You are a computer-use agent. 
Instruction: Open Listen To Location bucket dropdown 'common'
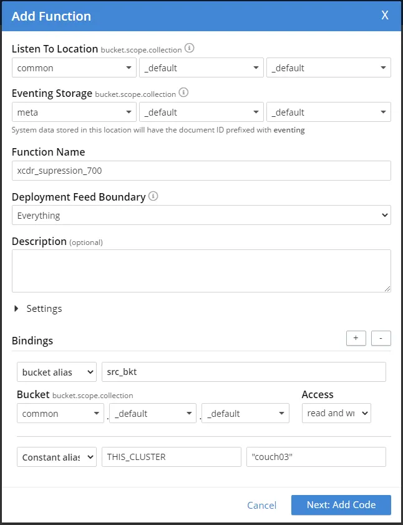tap(74, 68)
